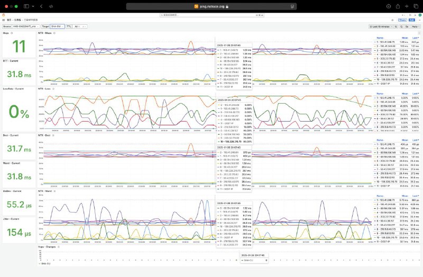Open a new Safari tab with plus icon
This screenshot has height=277, width=423.
tap(407, 6)
